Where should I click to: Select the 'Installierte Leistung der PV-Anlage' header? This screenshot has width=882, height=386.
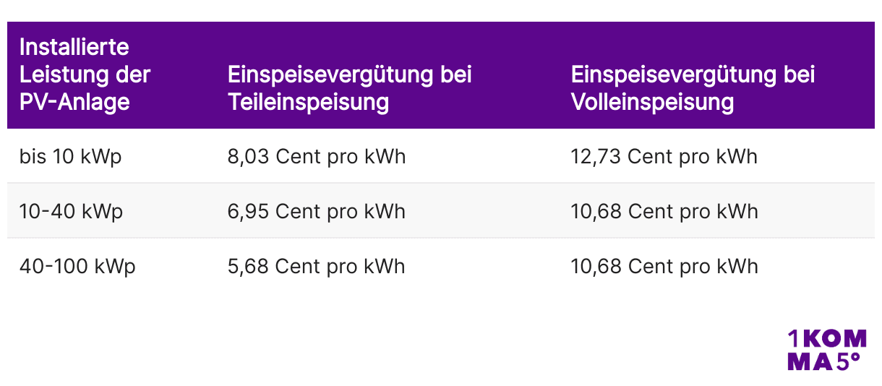85,74
